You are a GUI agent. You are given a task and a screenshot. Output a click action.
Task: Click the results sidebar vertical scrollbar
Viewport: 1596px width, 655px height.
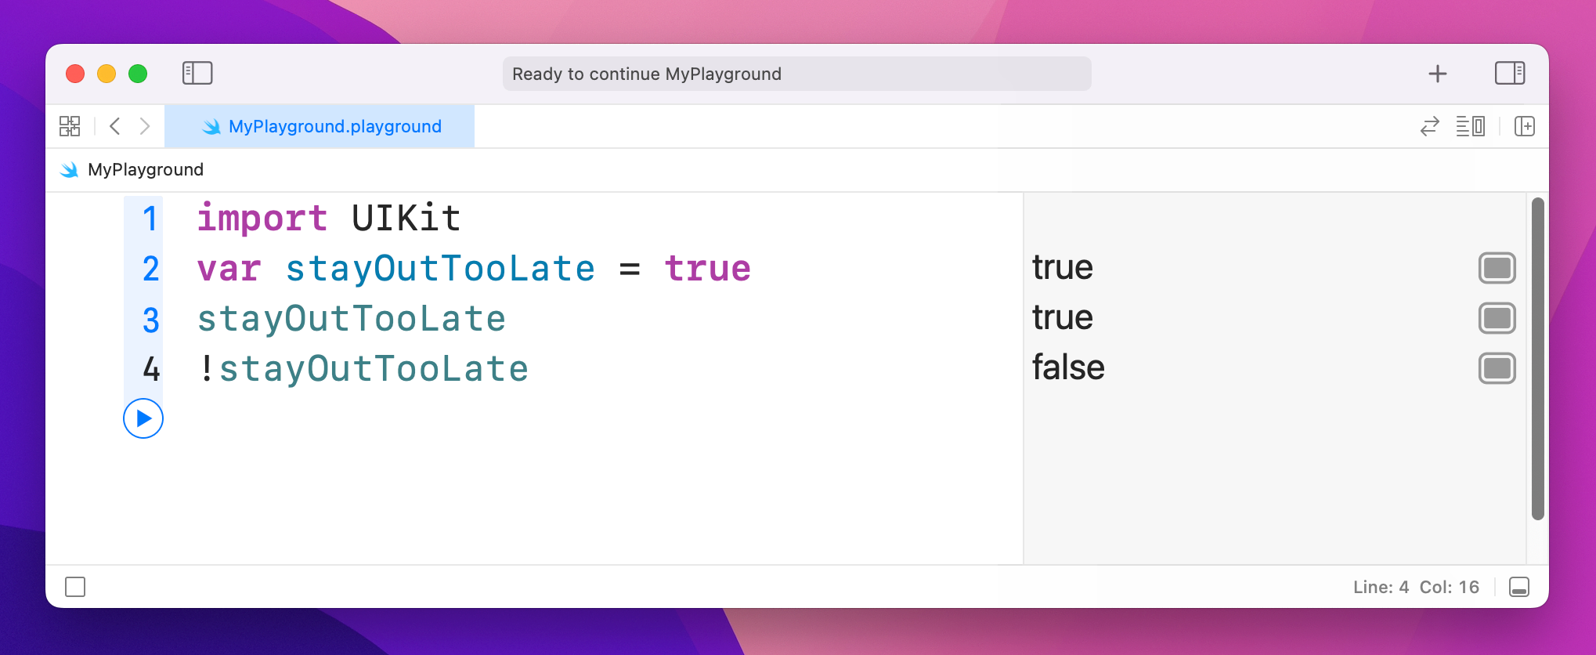[x=1537, y=358]
